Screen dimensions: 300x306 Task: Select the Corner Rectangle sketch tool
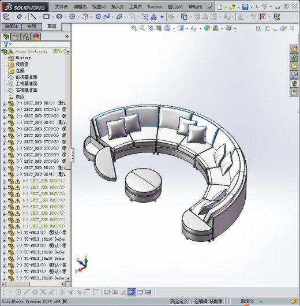pyautogui.click(x=46, y=17)
